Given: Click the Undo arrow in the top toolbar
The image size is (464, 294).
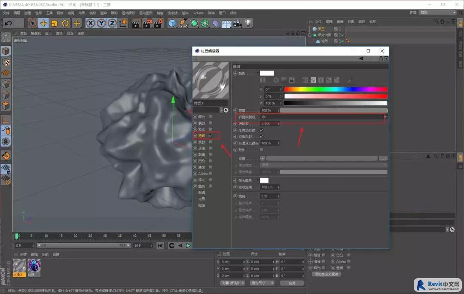Looking at the screenshot, I should click(x=8, y=23).
